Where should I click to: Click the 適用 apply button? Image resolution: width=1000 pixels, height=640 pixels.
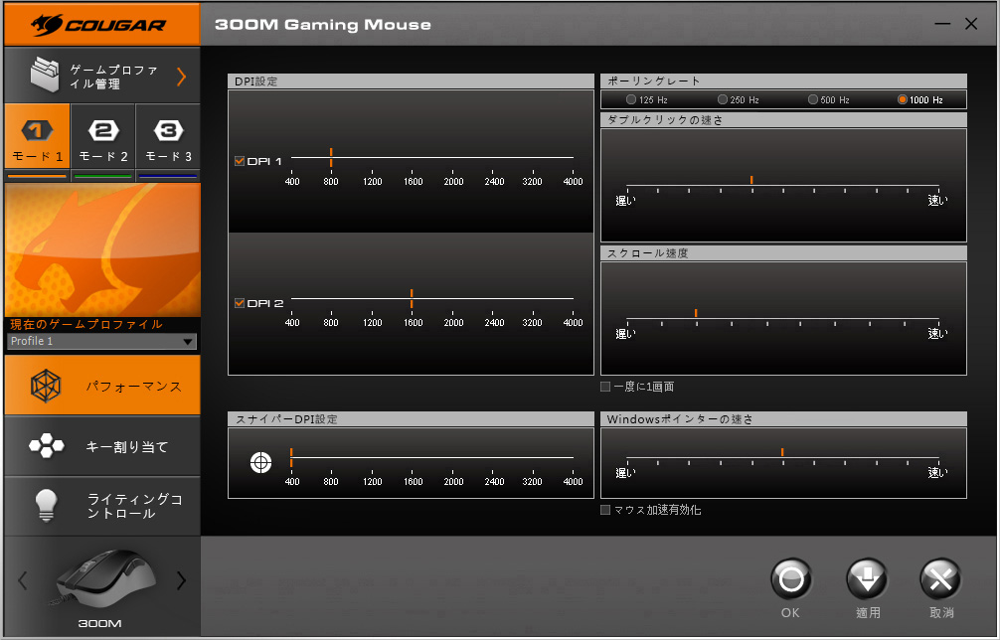coord(868,579)
